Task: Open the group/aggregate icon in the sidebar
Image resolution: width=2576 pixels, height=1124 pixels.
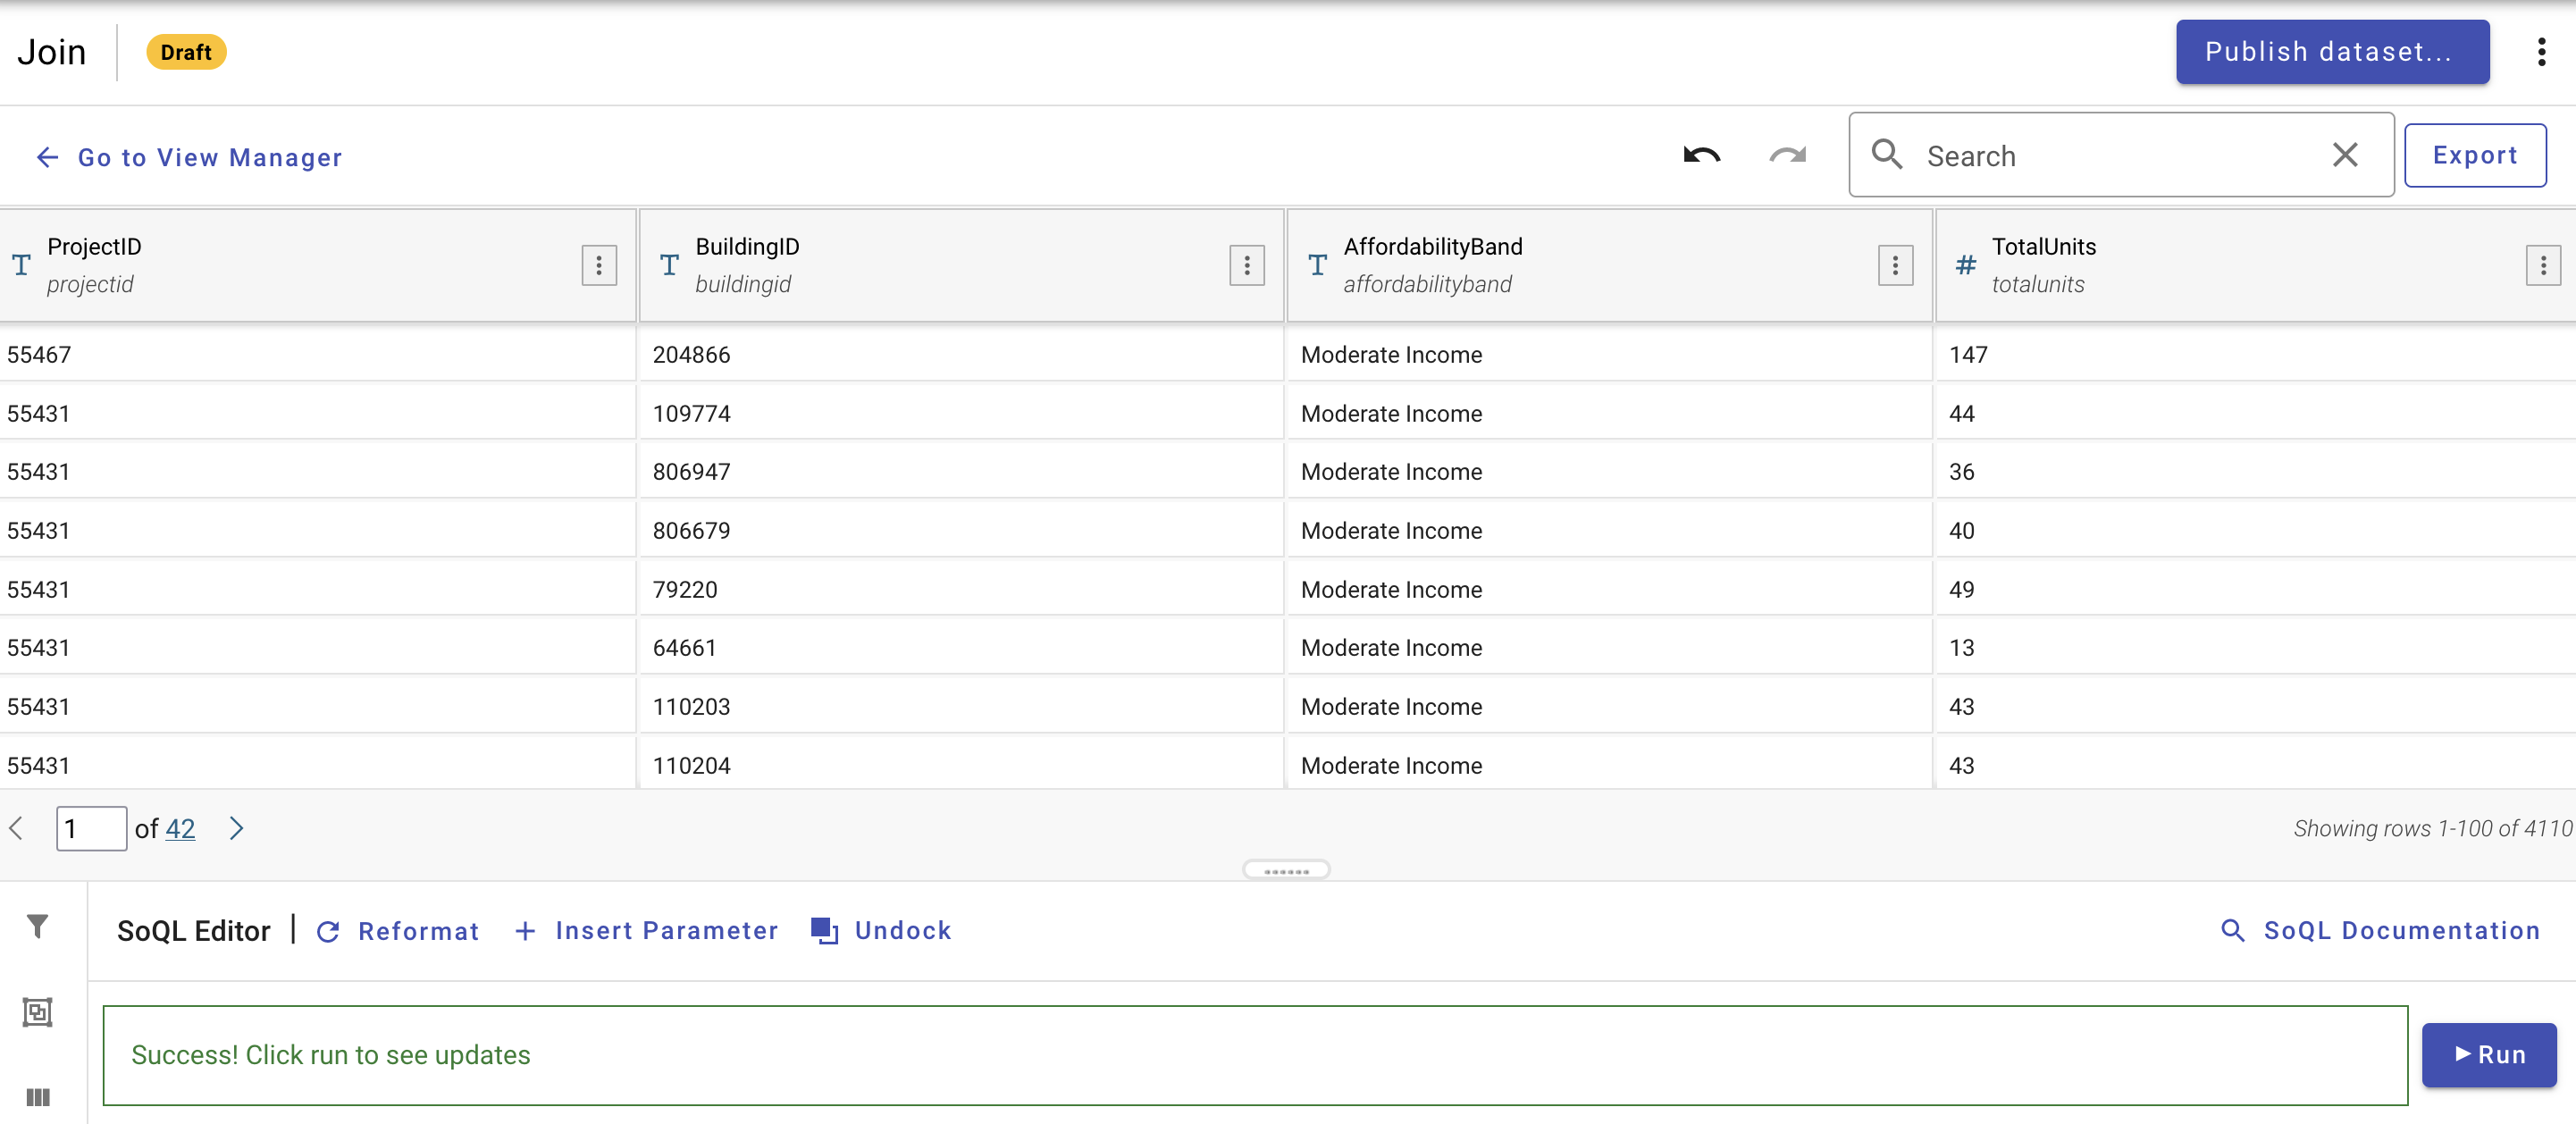Action: (x=38, y=1012)
